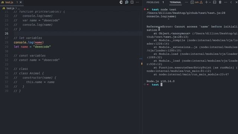Open terminal panel more actions ellipsis
238x134 pixels.
[x=226, y=2]
